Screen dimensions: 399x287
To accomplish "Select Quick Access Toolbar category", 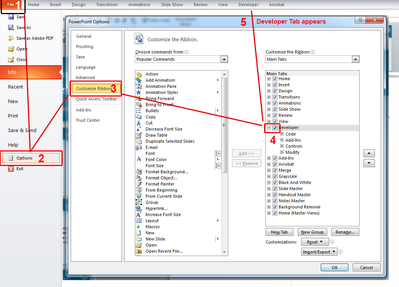I will (x=96, y=99).
